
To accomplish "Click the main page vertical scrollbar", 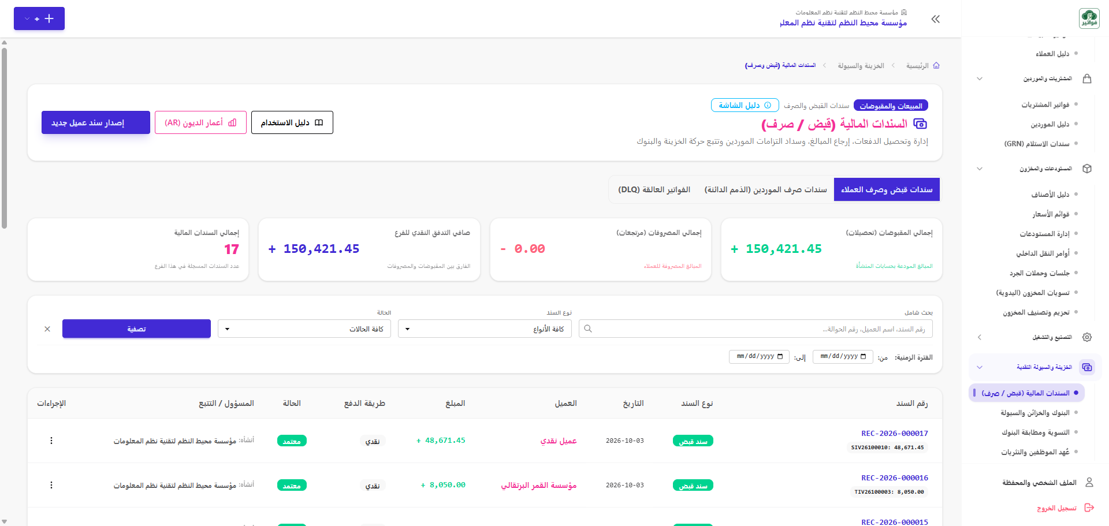I will coord(4,139).
